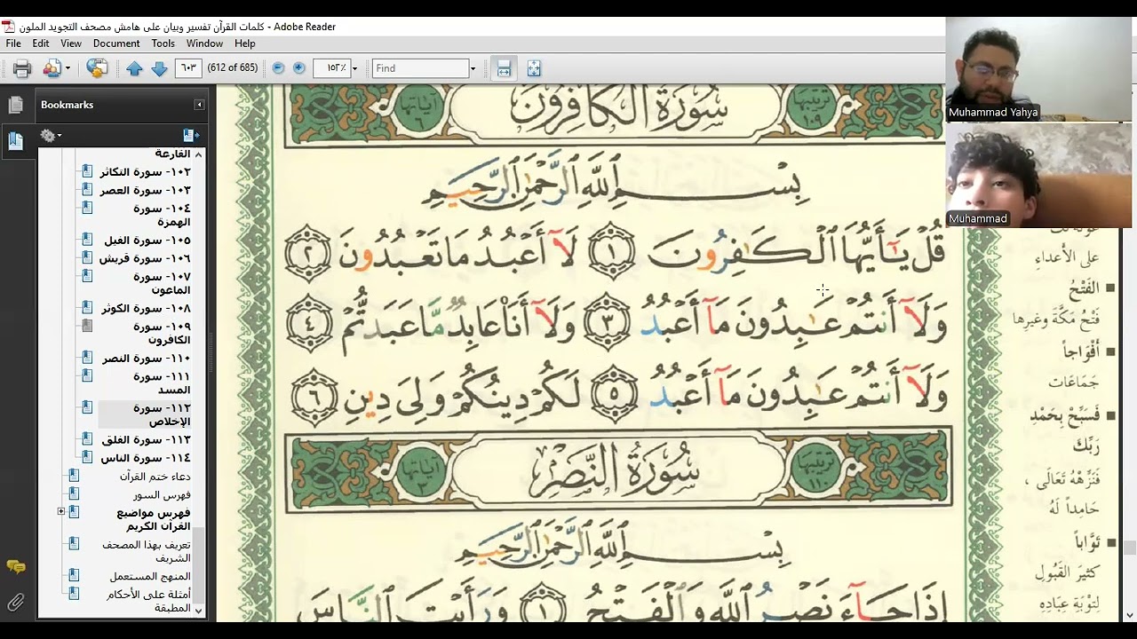The height and width of the screenshot is (639, 1137).
Task: Select bookmark فهرس السور
Action: coord(163,495)
